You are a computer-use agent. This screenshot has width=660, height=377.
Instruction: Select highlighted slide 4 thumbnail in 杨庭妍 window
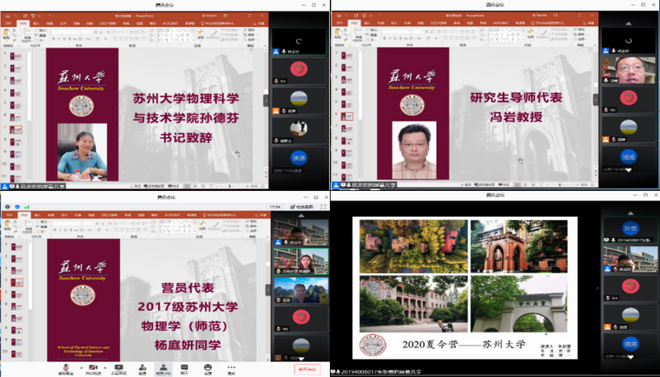pyautogui.click(x=17, y=283)
